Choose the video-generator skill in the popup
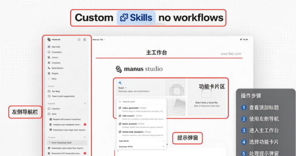The image size is (296, 156). (141, 110)
